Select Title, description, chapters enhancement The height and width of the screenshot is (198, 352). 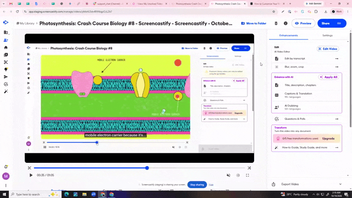[306, 85]
